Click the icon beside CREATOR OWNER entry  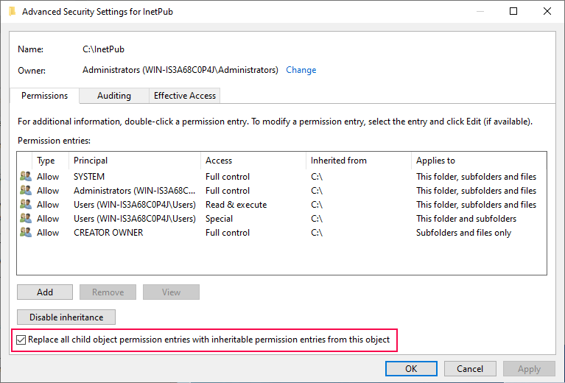pos(26,233)
